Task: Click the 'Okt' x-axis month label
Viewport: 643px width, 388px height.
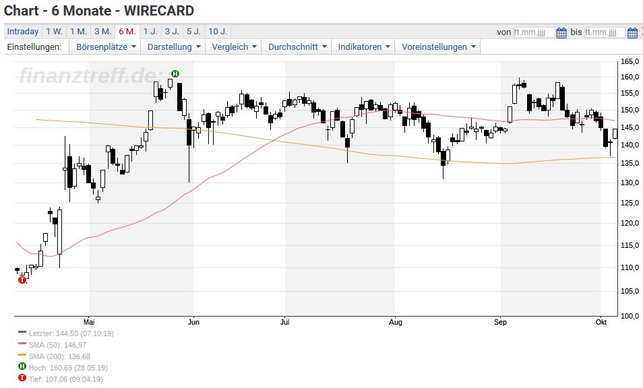Action: pyautogui.click(x=601, y=322)
